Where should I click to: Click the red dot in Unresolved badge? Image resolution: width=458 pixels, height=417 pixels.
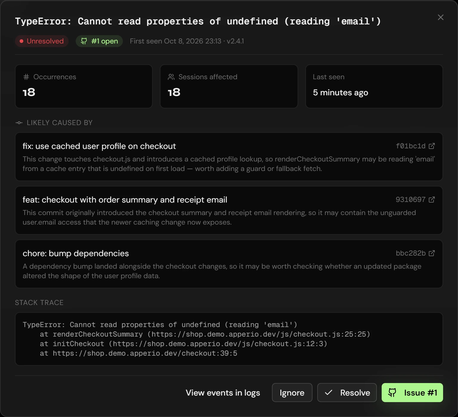[21, 41]
